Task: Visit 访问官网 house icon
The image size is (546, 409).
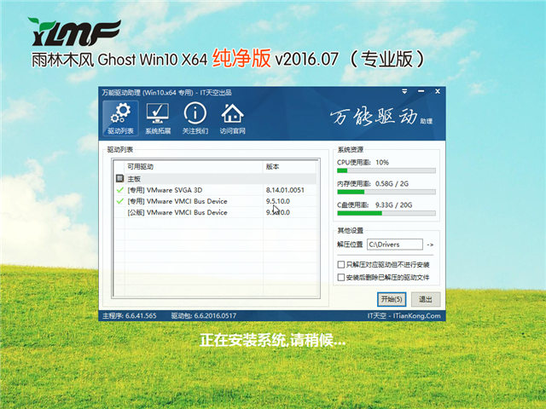Action: tap(232, 118)
